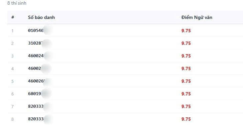Click the 9.75 score in row 6
The width and height of the screenshot is (243, 131).
pos(186,94)
